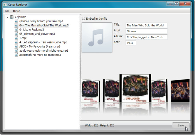Click audio icon beside The Man Who Sold The World.mp3
This screenshot has width=195, height=135.
click(16, 26)
